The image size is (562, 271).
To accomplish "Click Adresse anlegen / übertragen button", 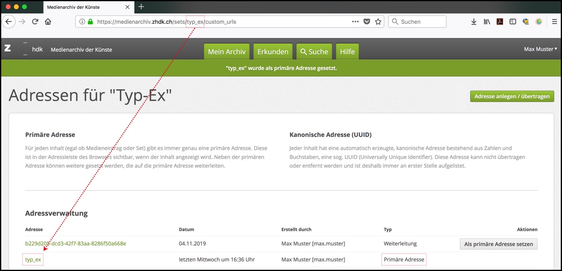I will pos(512,96).
